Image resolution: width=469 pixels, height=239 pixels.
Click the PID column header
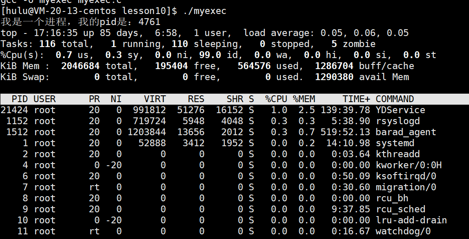pos(20,99)
